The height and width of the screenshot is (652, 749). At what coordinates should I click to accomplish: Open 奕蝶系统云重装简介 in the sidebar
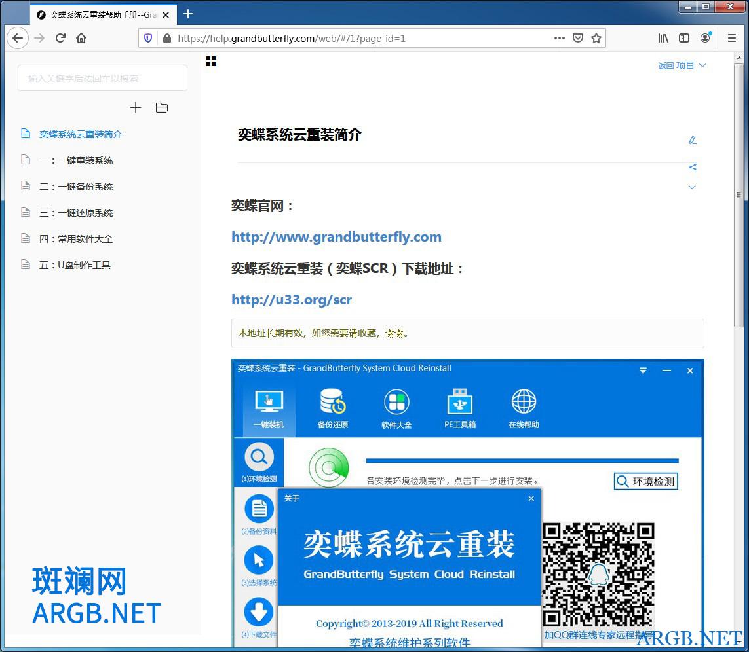(x=80, y=134)
